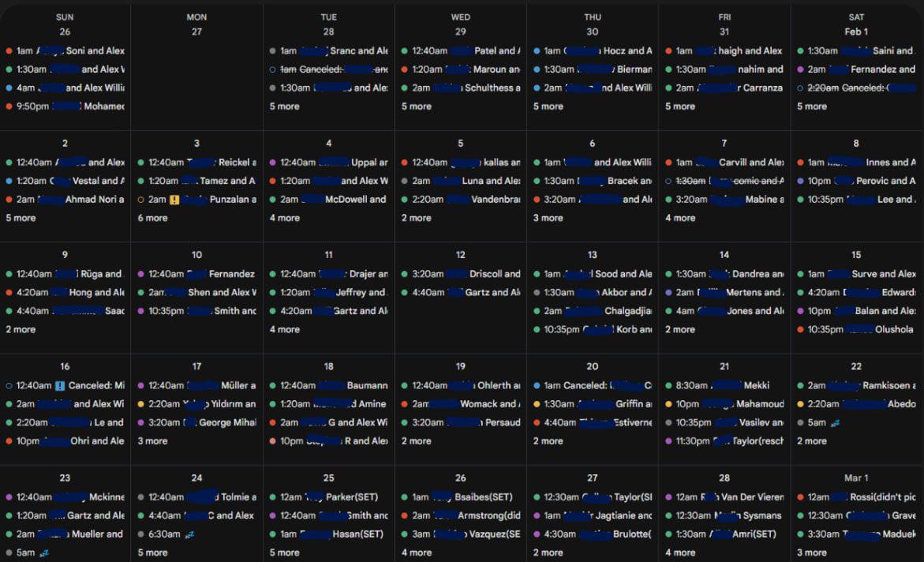The width and height of the screenshot is (924, 562).
Task: Open the 2am Ahmad Nori event
Action: tap(65, 200)
